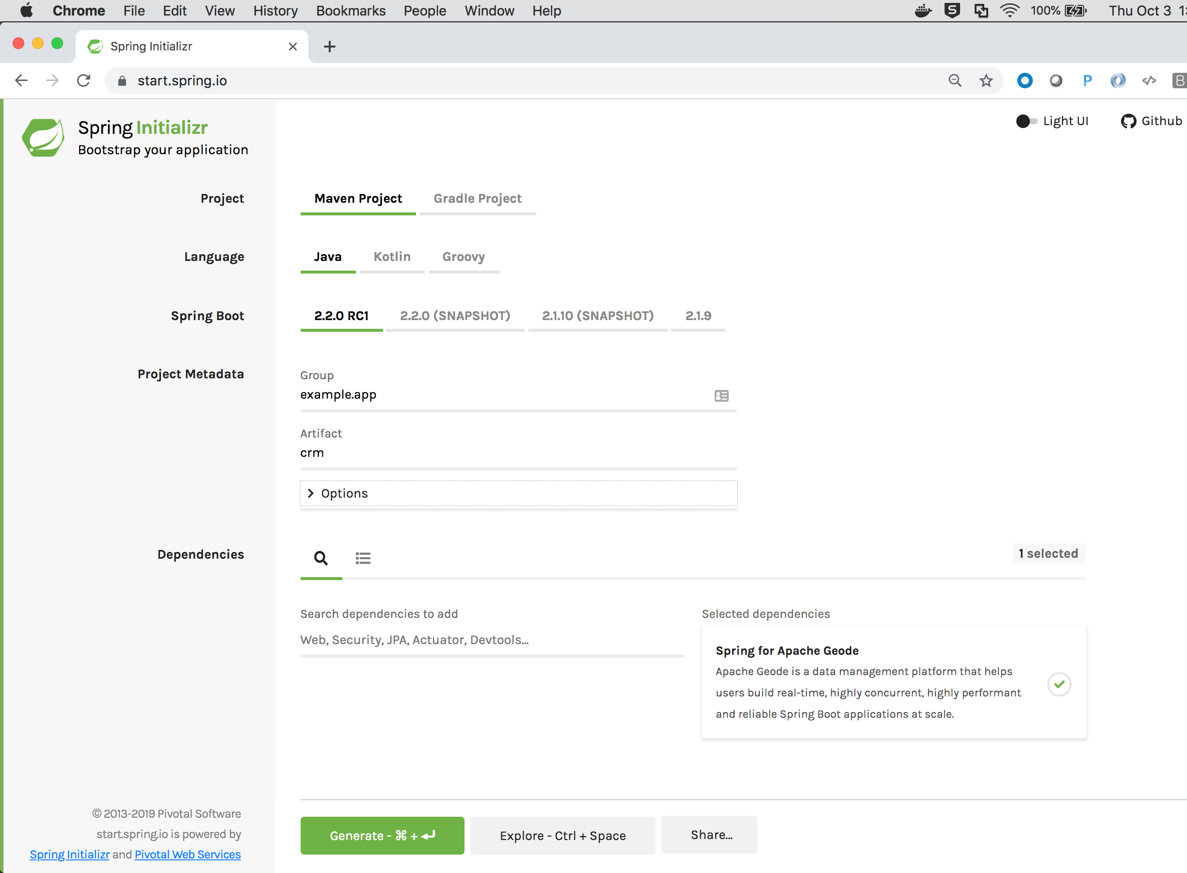
Task: Click the Explore Ctrl+Space button
Action: point(562,835)
